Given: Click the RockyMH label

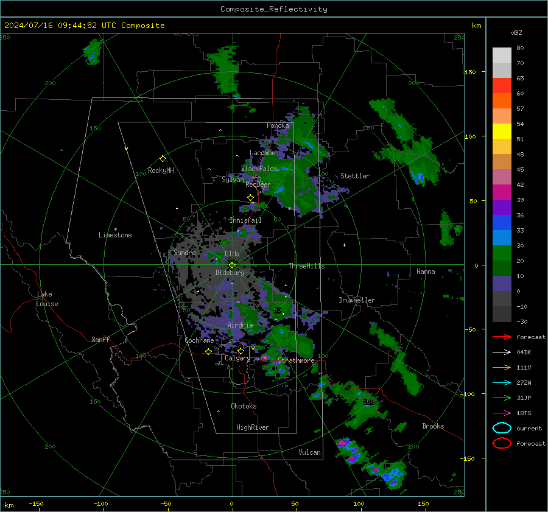Looking at the screenshot, I should tap(161, 170).
